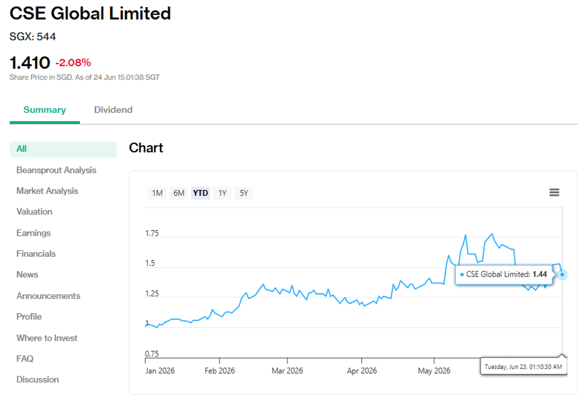This screenshot has width=583, height=402.
Task: Switch to the Summary tab
Action: [45, 110]
